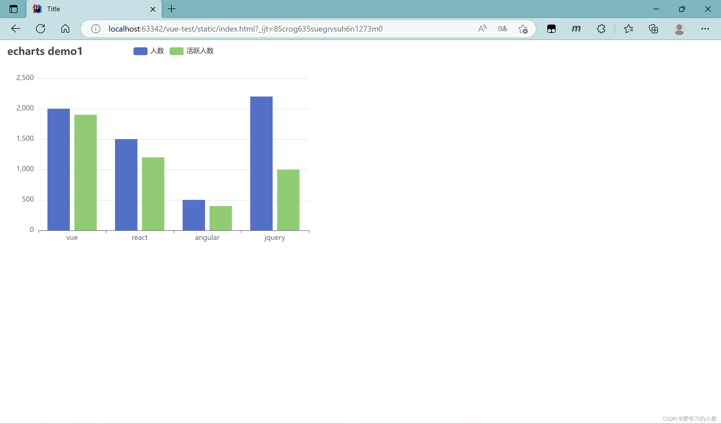Open new tab button
Viewport: 721px width, 424px height.
pyautogui.click(x=171, y=8)
